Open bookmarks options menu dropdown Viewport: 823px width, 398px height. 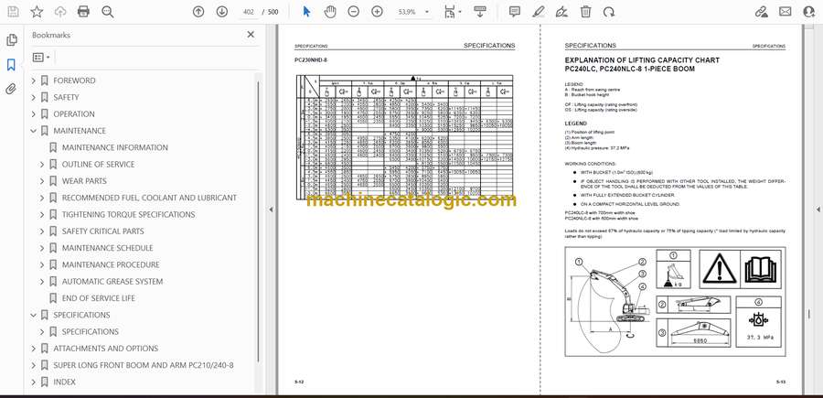41,58
